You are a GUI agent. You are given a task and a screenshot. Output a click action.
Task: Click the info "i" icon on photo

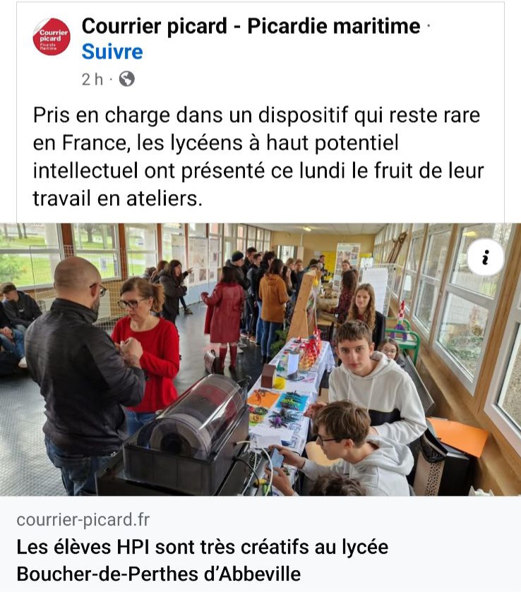click(x=486, y=258)
